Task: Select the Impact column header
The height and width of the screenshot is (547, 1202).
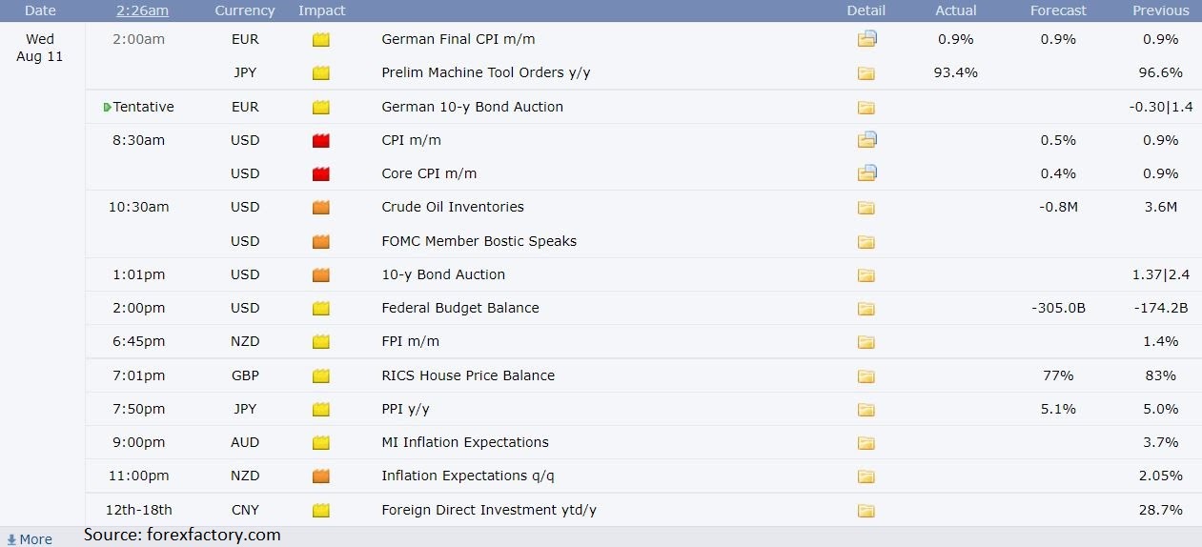Action: (x=322, y=10)
